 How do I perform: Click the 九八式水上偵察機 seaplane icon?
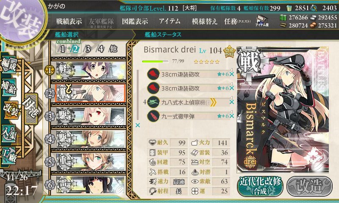click(x=153, y=102)
